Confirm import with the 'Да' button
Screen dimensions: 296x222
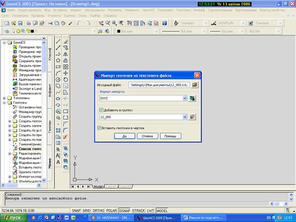(125, 136)
